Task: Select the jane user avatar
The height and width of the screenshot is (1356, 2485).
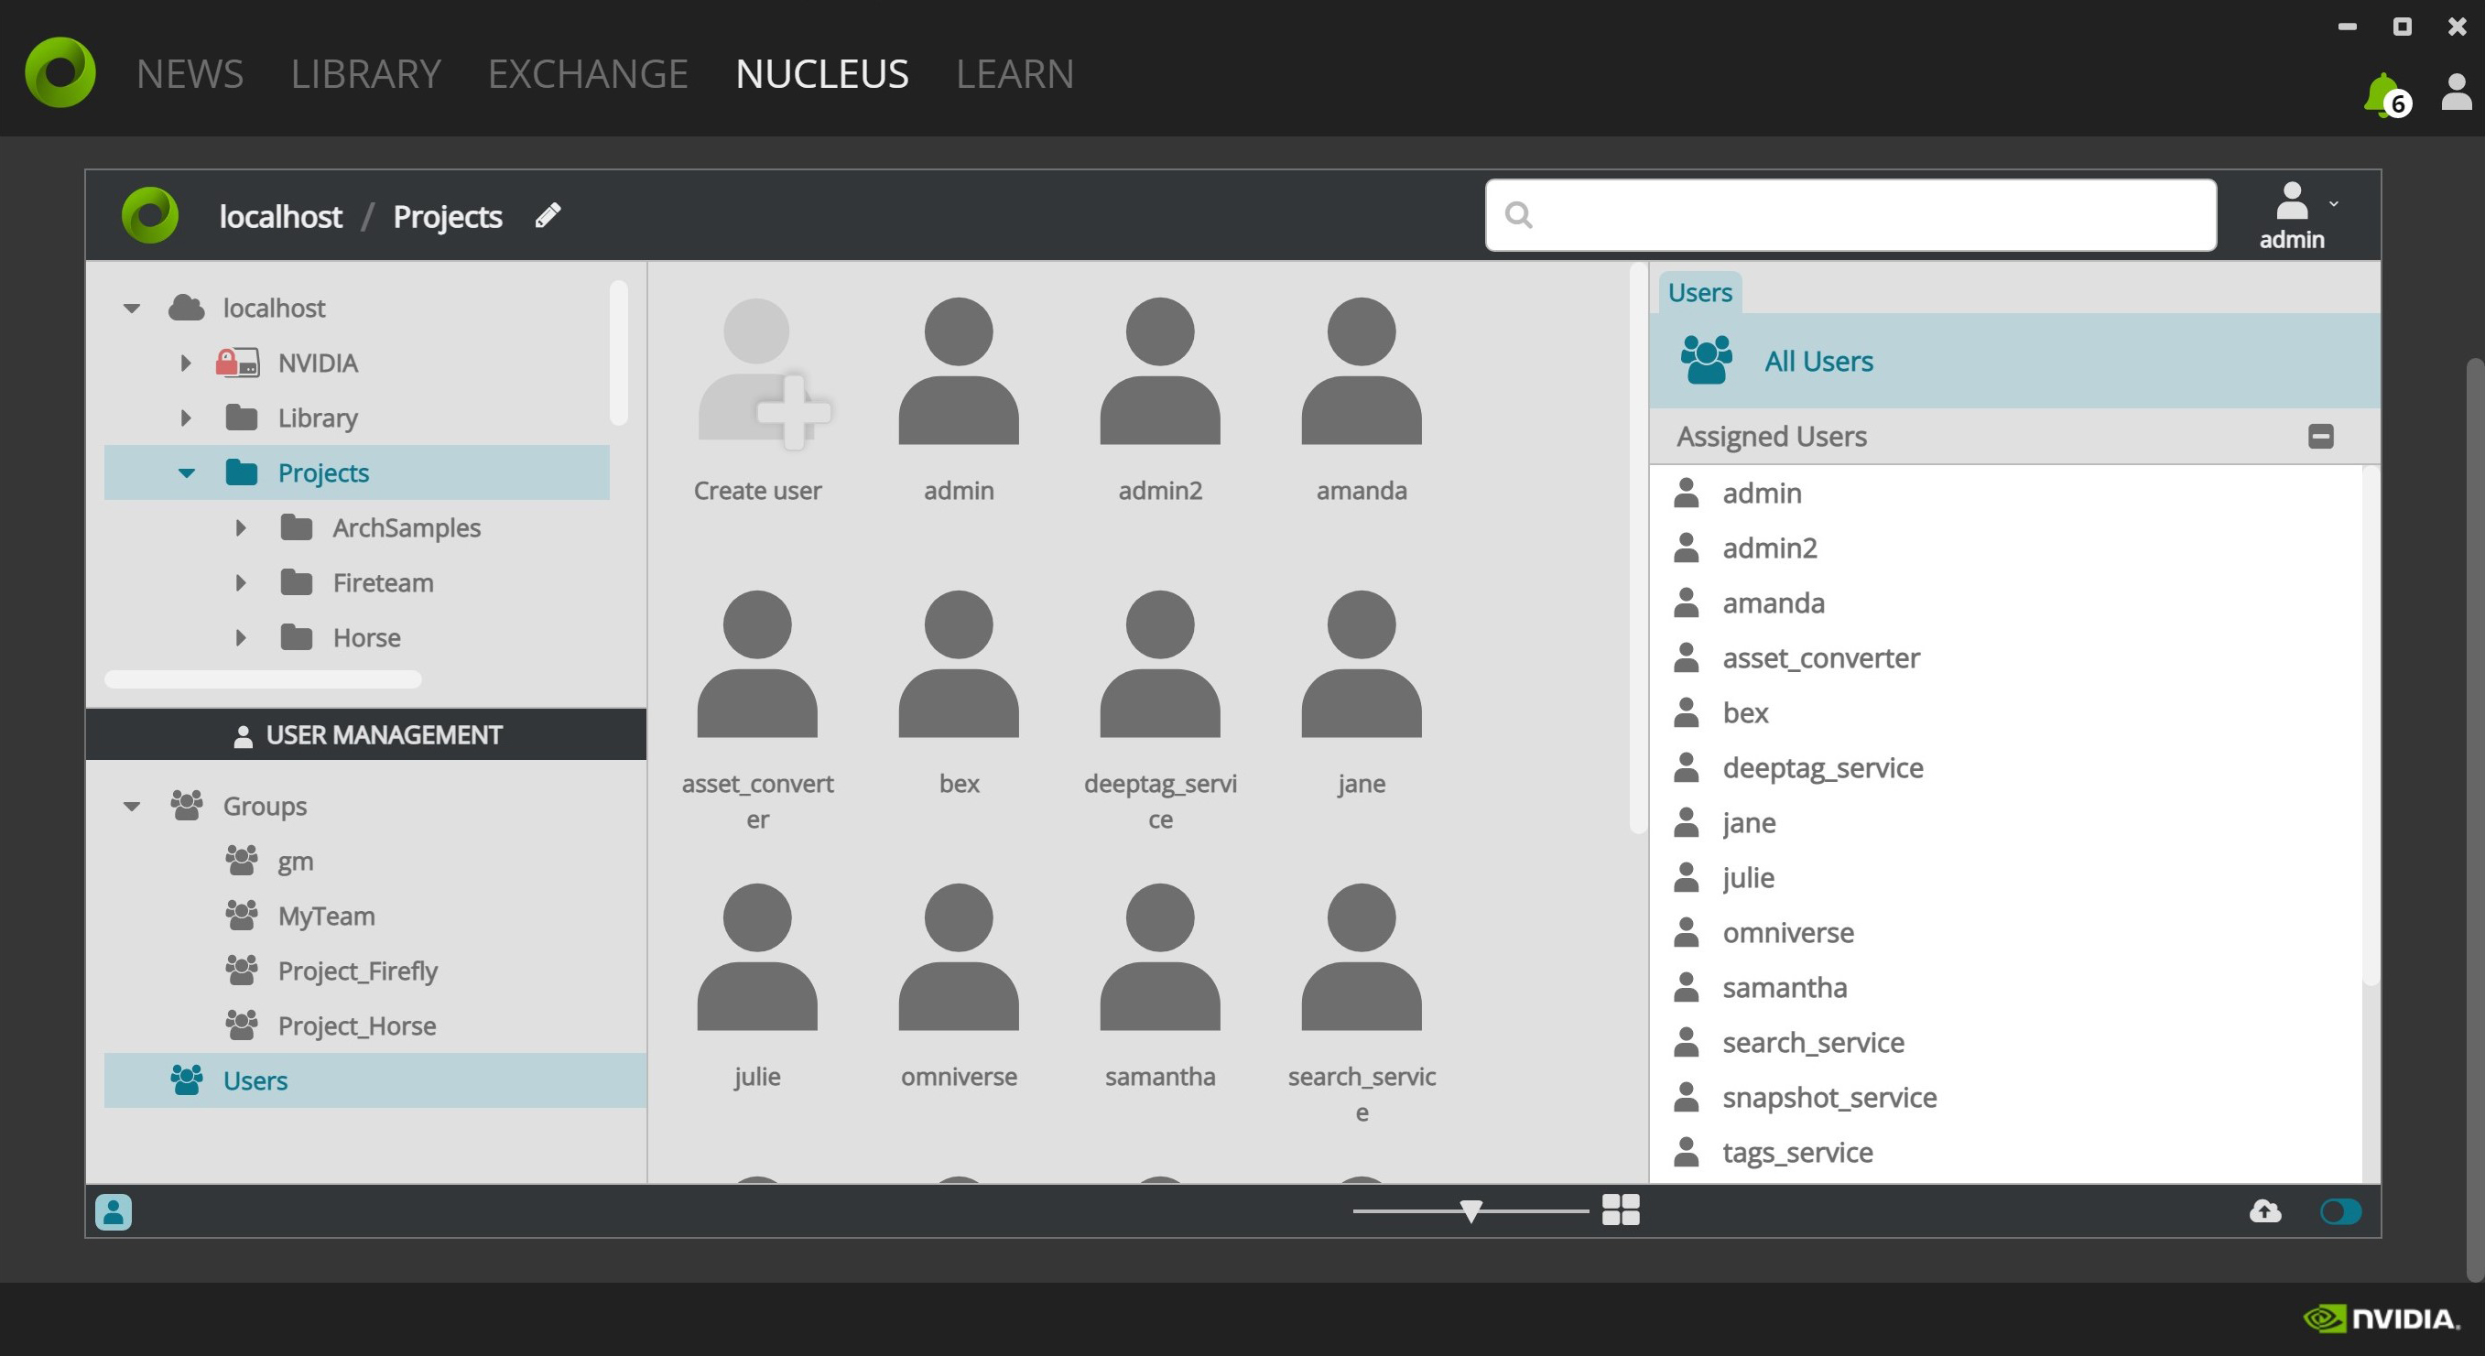Action: pyautogui.click(x=1362, y=665)
